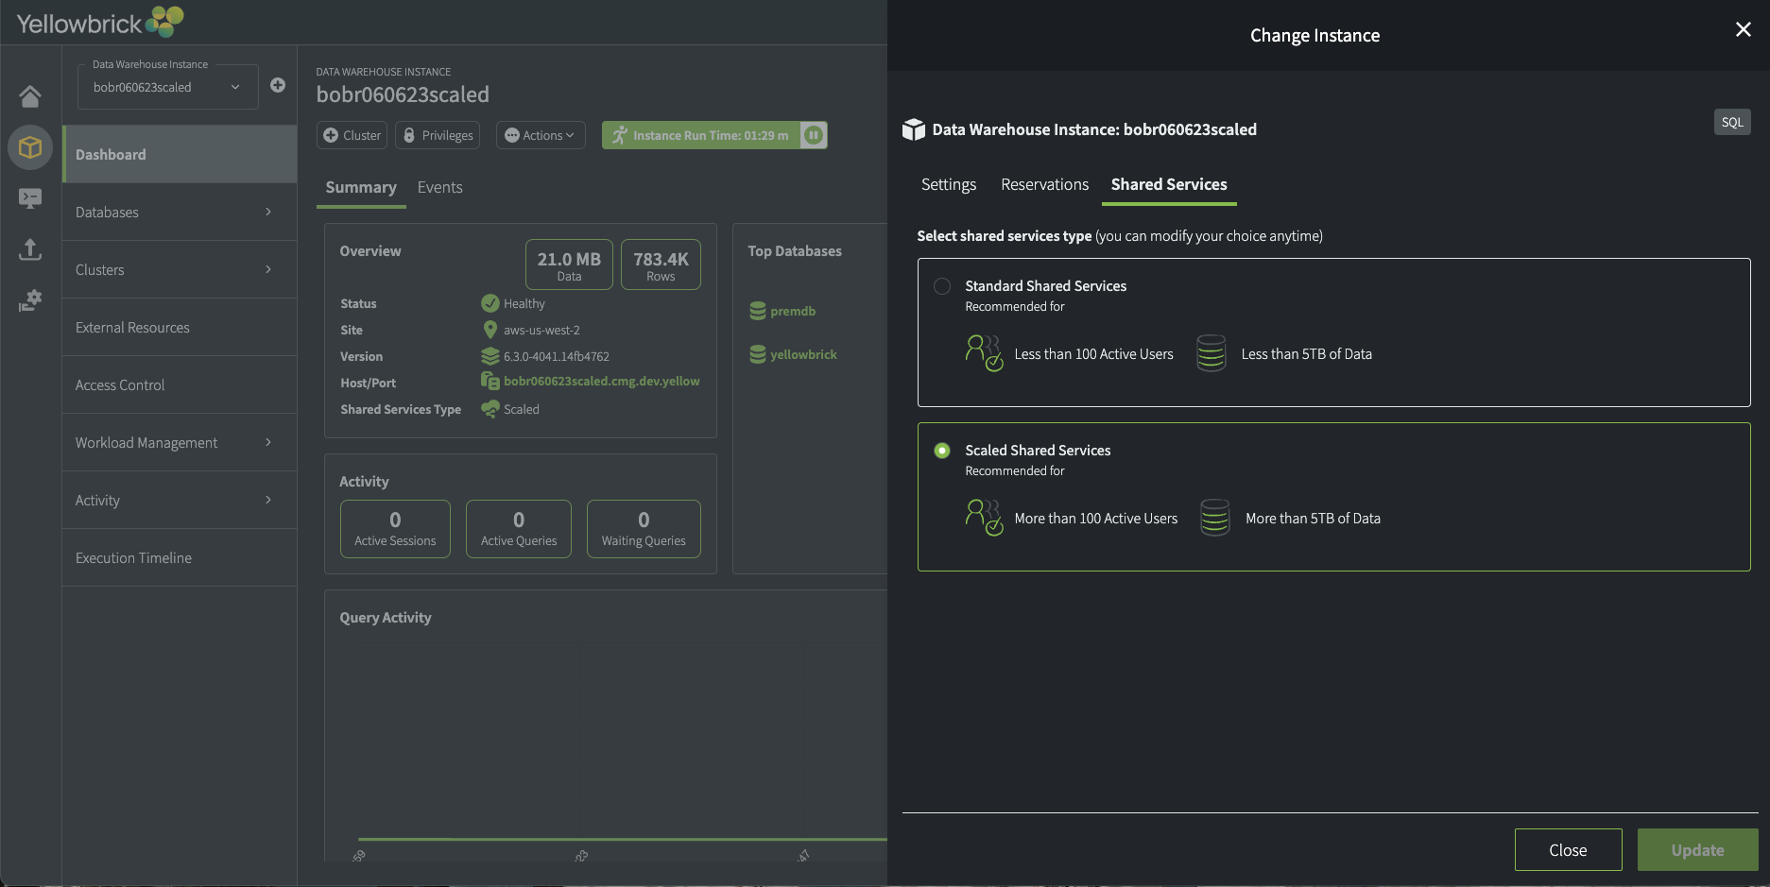Image resolution: width=1770 pixels, height=887 pixels.
Task: Click the Privileges button
Action: click(438, 135)
